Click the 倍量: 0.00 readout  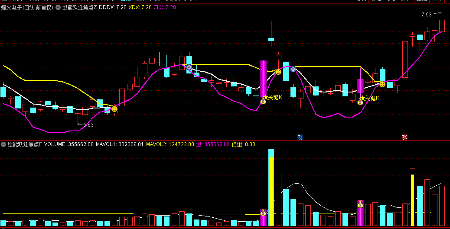243,144
